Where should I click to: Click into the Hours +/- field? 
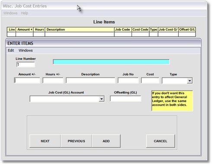(x=53, y=81)
